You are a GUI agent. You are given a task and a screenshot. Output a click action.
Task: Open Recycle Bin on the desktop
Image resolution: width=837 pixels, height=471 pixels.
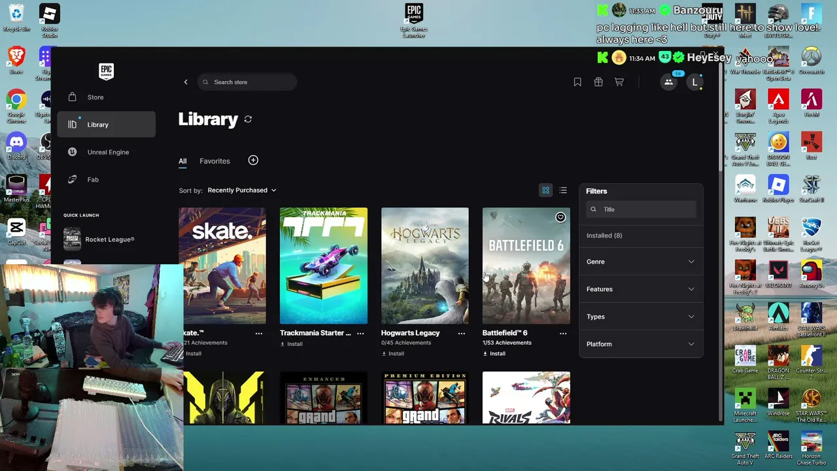[x=16, y=18]
